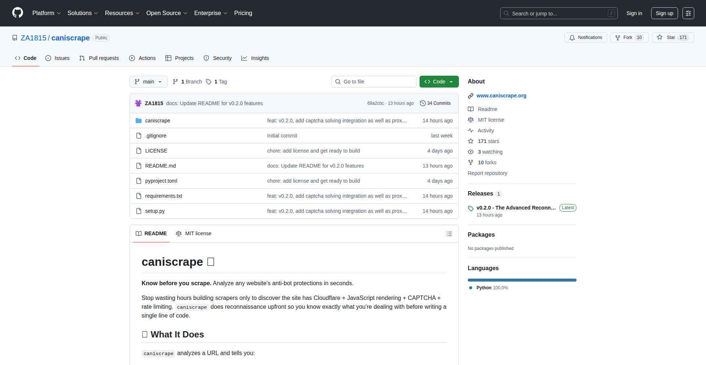The width and height of the screenshot is (706, 365).
Task: Open the main branch dropdown
Action: (x=148, y=82)
